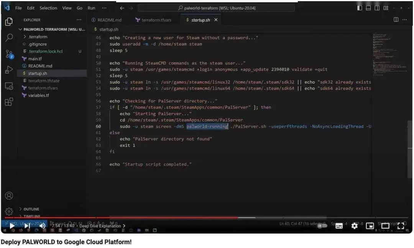Open the View menu
Image resolution: width=414 pixels, height=248 pixels.
(67, 8)
